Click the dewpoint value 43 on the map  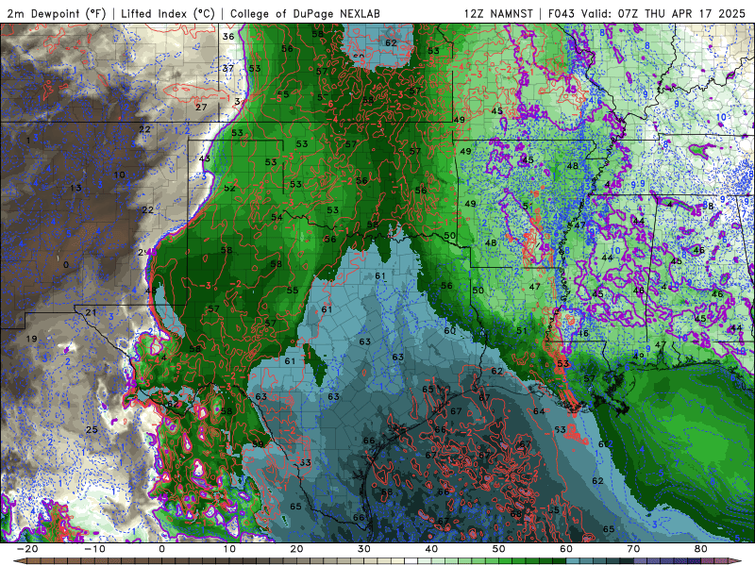[205, 158]
